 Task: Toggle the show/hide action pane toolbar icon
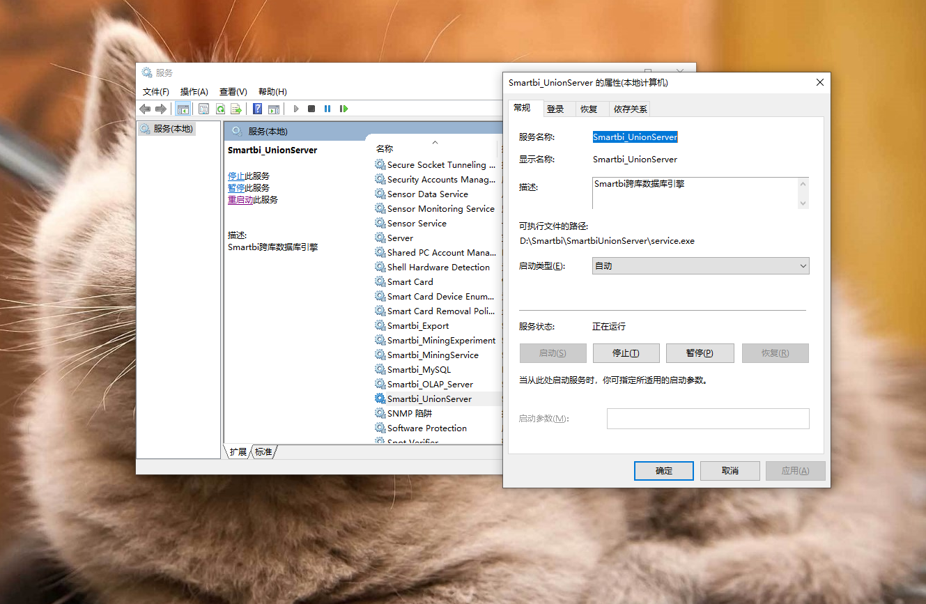(274, 109)
